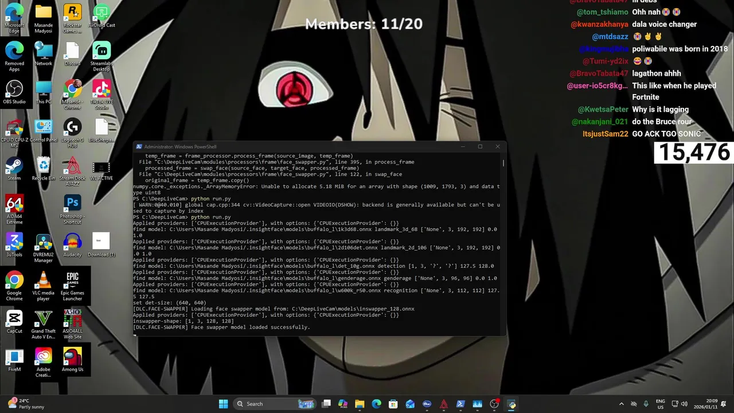The image size is (734, 413).
Task: Open Outlook from the taskbar
Action: 410,404
